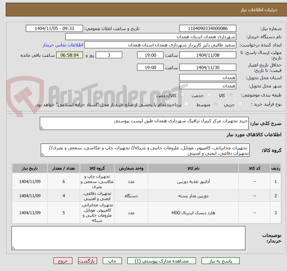Click the اطلاعات کالاهای مورد نیاز heading

(254, 135)
